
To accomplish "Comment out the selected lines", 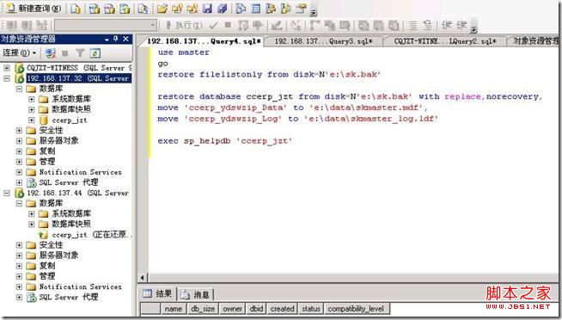I will [412, 25].
